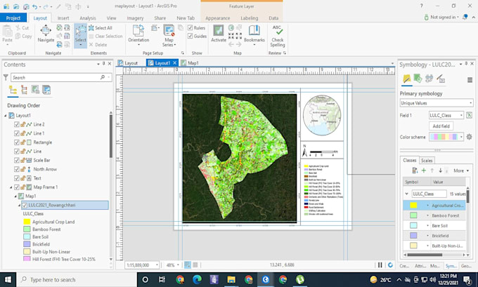
Task: Uncheck the Scale Bar layer visibility
Action: (17, 160)
